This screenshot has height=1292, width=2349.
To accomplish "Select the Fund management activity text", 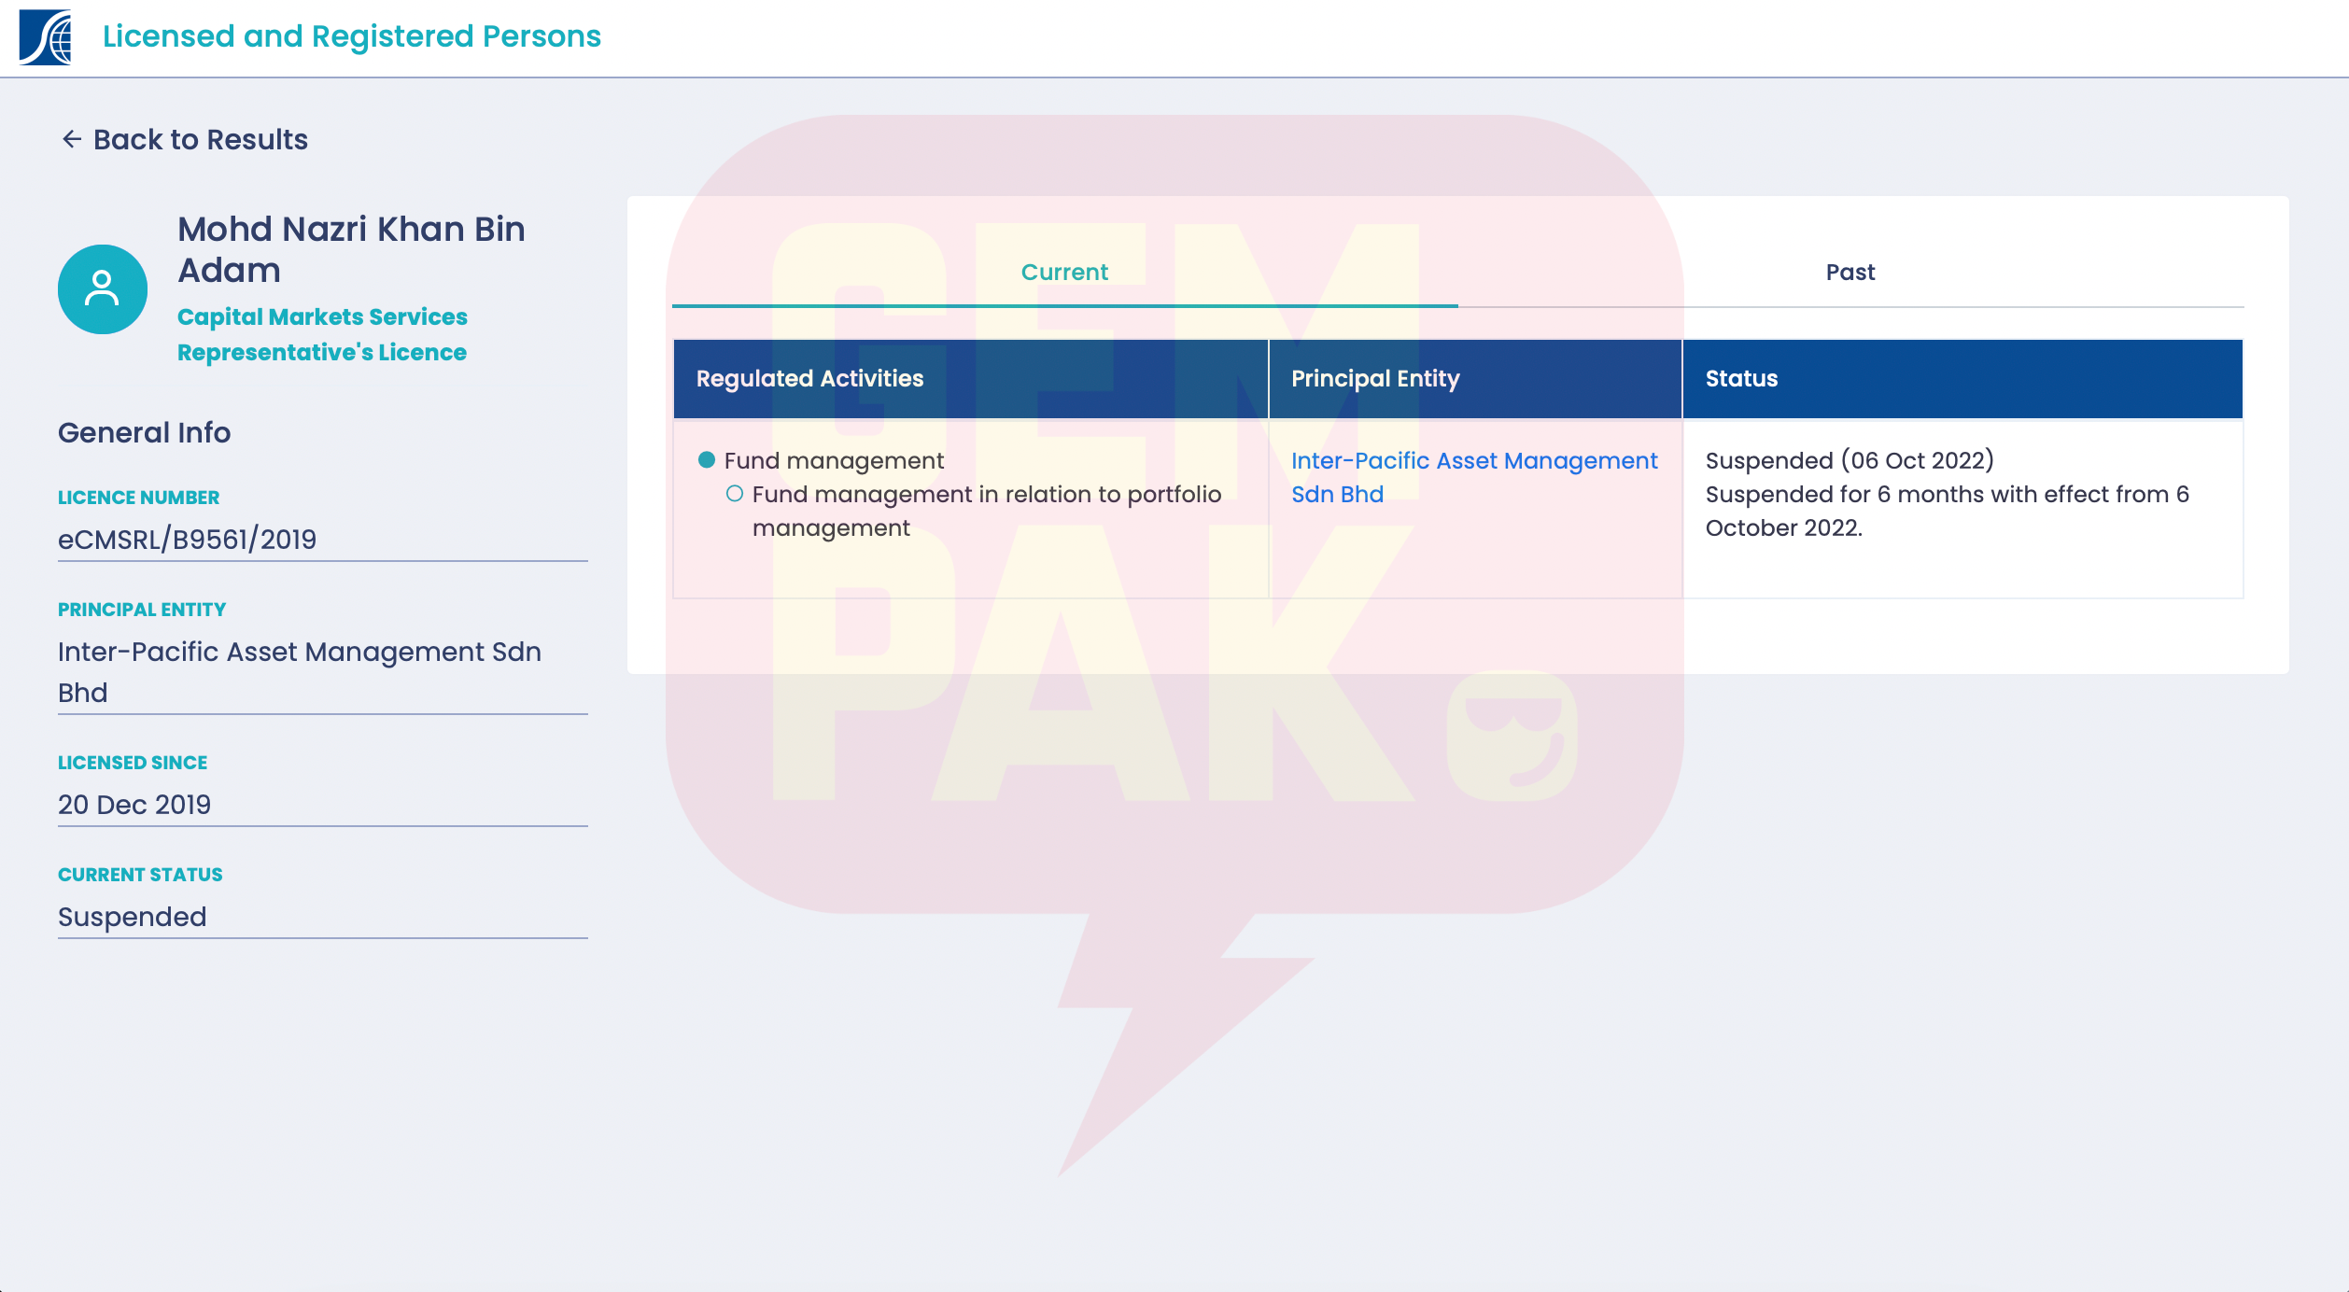I will pyautogui.click(x=834, y=460).
